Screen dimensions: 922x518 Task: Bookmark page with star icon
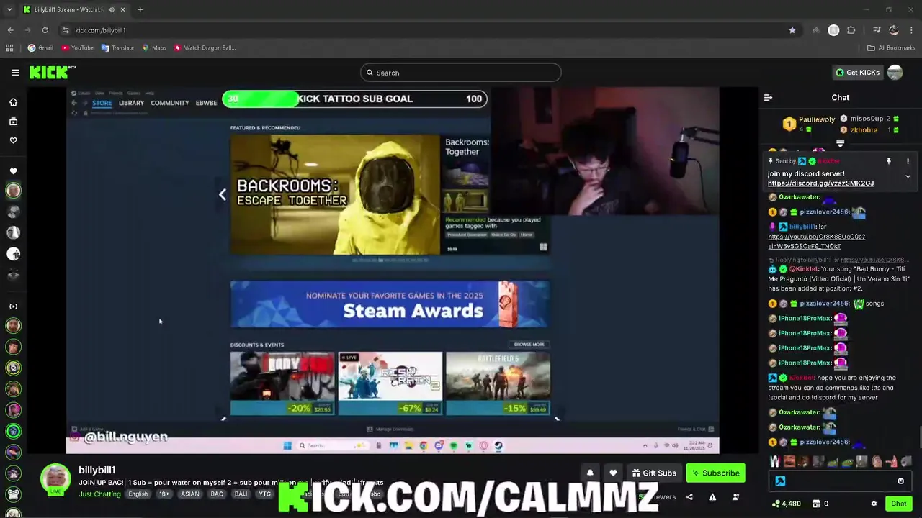point(792,30)
